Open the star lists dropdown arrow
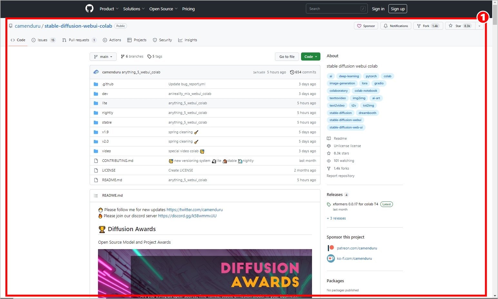 pyautogui.click(x=479, y=26)
